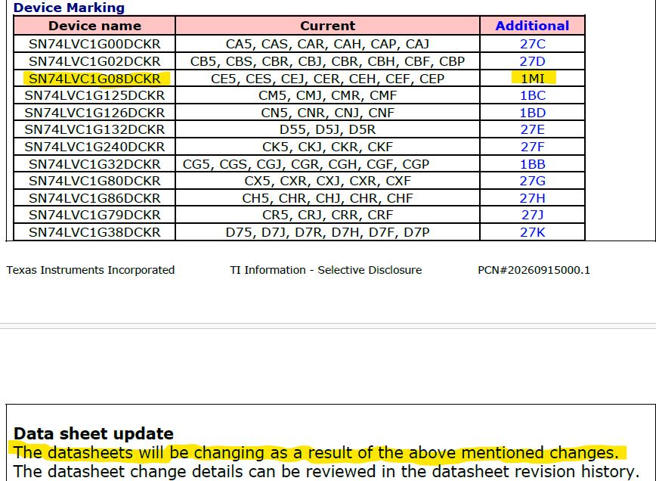Select the additional marking "27D"
Viewport: 656px width, 481px height.
(x=533, y=61)
